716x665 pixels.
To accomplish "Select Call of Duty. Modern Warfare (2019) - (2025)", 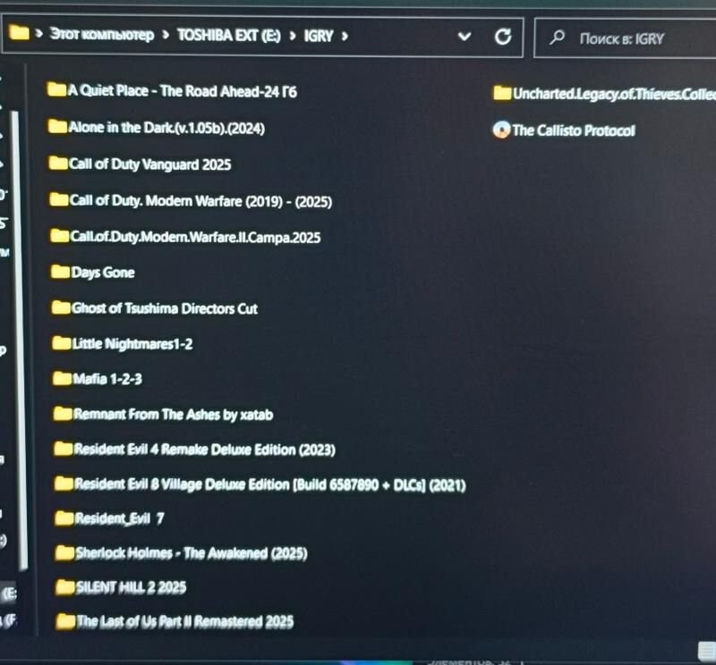I will [x=191, y=200].
